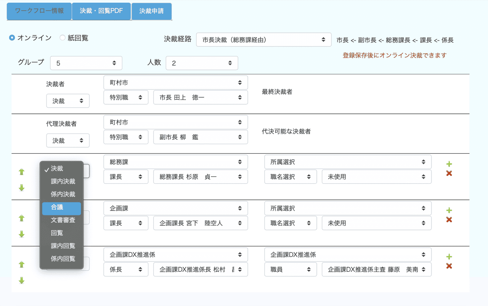Viewport: 488px width, 306px height.
Task: Expand the 市長 田上 徳一 selector
Action: click(201, 97)
